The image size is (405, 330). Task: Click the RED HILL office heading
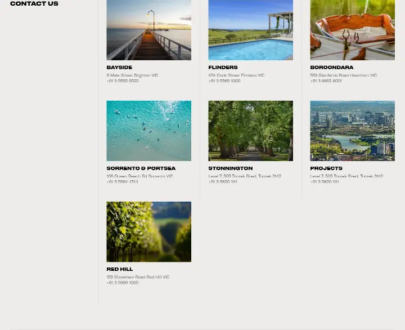[x=120, y=269]
